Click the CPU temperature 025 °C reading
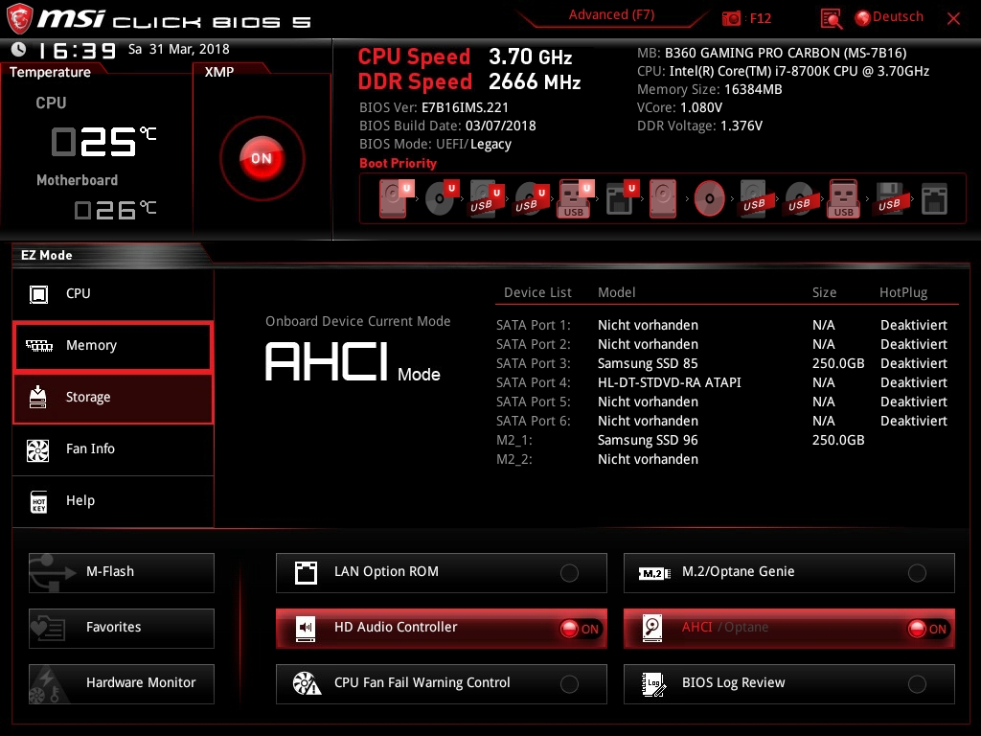Viewport: 981px width, 736px height. [x=103, y=142]
